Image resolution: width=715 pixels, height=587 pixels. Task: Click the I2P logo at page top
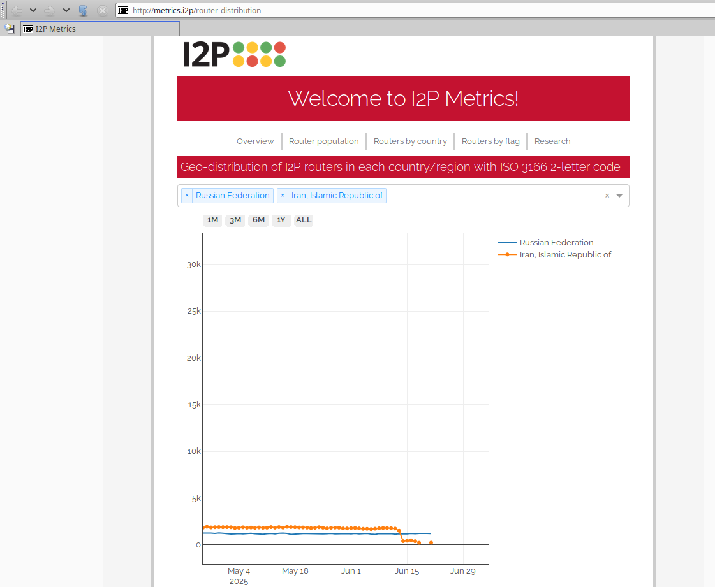coord(234,54)
